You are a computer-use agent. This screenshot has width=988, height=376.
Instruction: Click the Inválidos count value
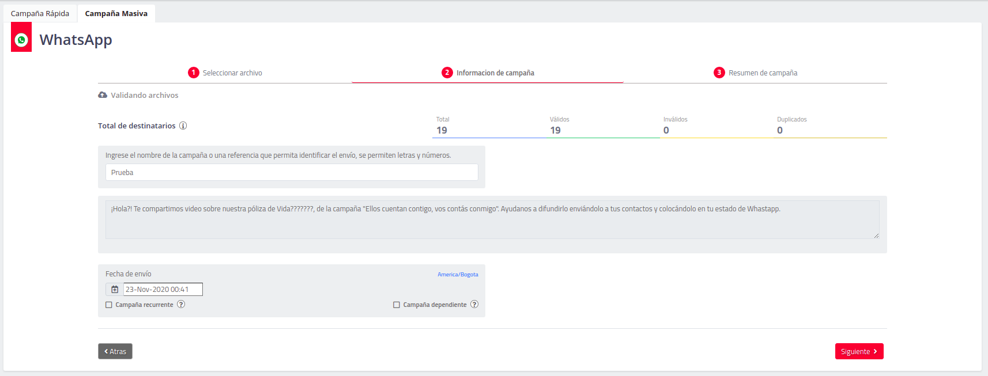pos(666,130)
